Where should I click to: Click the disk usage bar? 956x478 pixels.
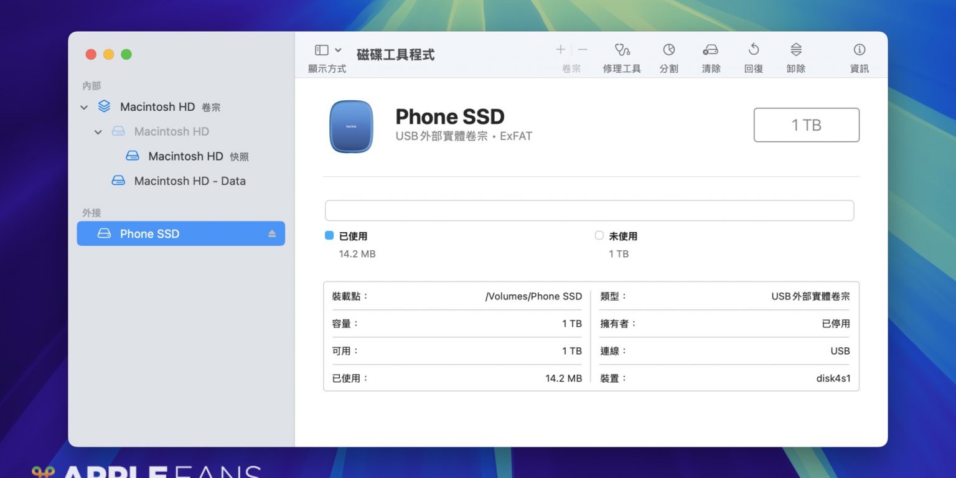coord(589,210)
